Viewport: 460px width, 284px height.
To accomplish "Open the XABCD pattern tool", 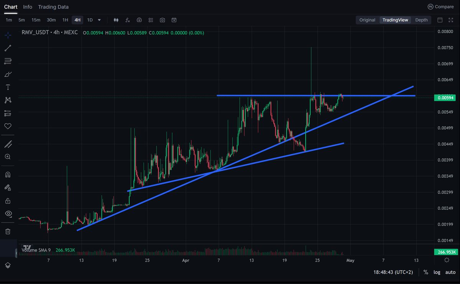I will point(8,100).
